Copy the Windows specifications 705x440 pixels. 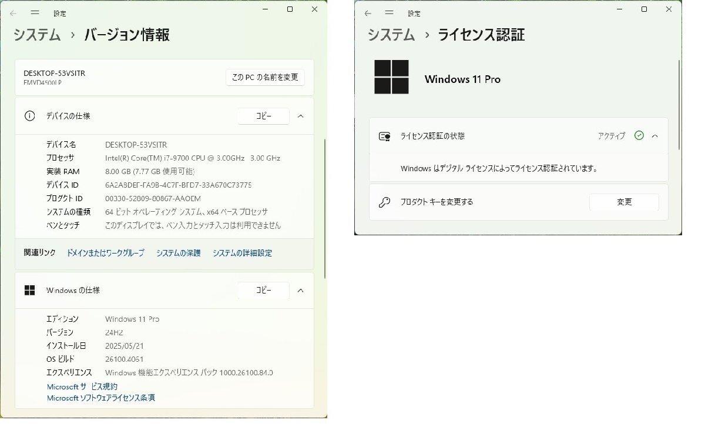[x=263, y=290]
